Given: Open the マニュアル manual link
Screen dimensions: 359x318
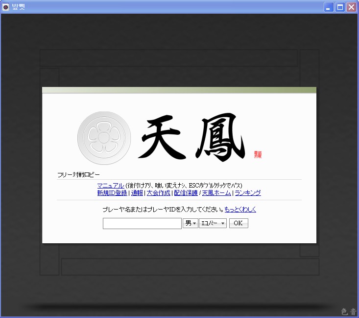Looking at the screenshot, I should coord(111,186).
